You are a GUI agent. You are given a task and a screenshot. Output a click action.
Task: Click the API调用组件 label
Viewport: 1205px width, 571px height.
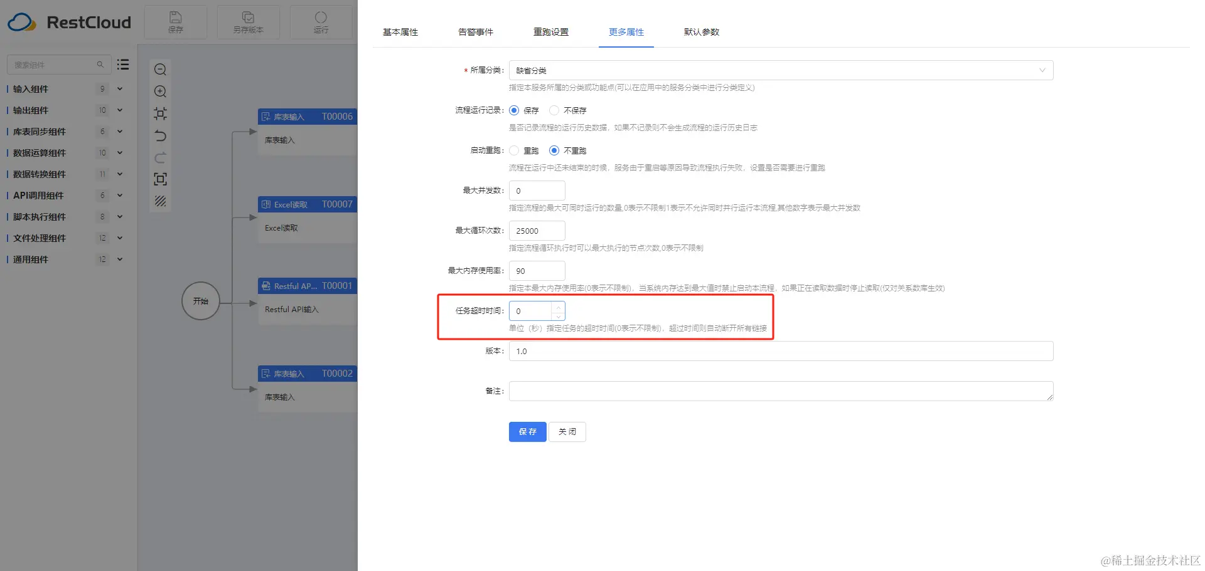click(38, 196)
